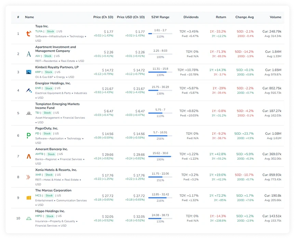Click PagerDuty 52W range bar 5.7 - 16.91
This screenshot has width=295, height=239.
click(160, 136)
